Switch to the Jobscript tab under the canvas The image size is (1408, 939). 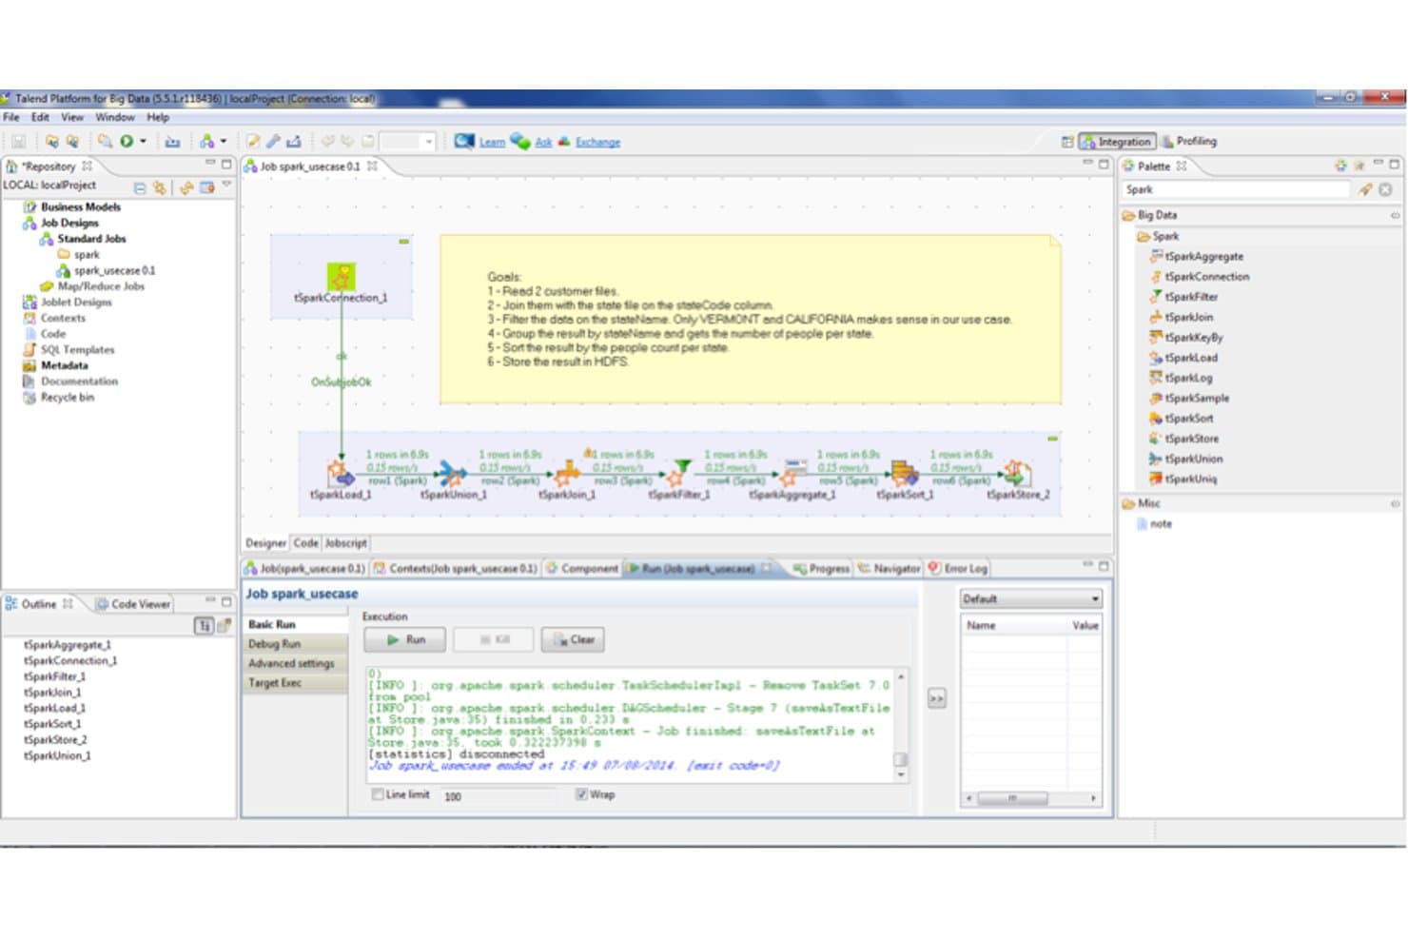pyautogui.click(x=345, y=542)
